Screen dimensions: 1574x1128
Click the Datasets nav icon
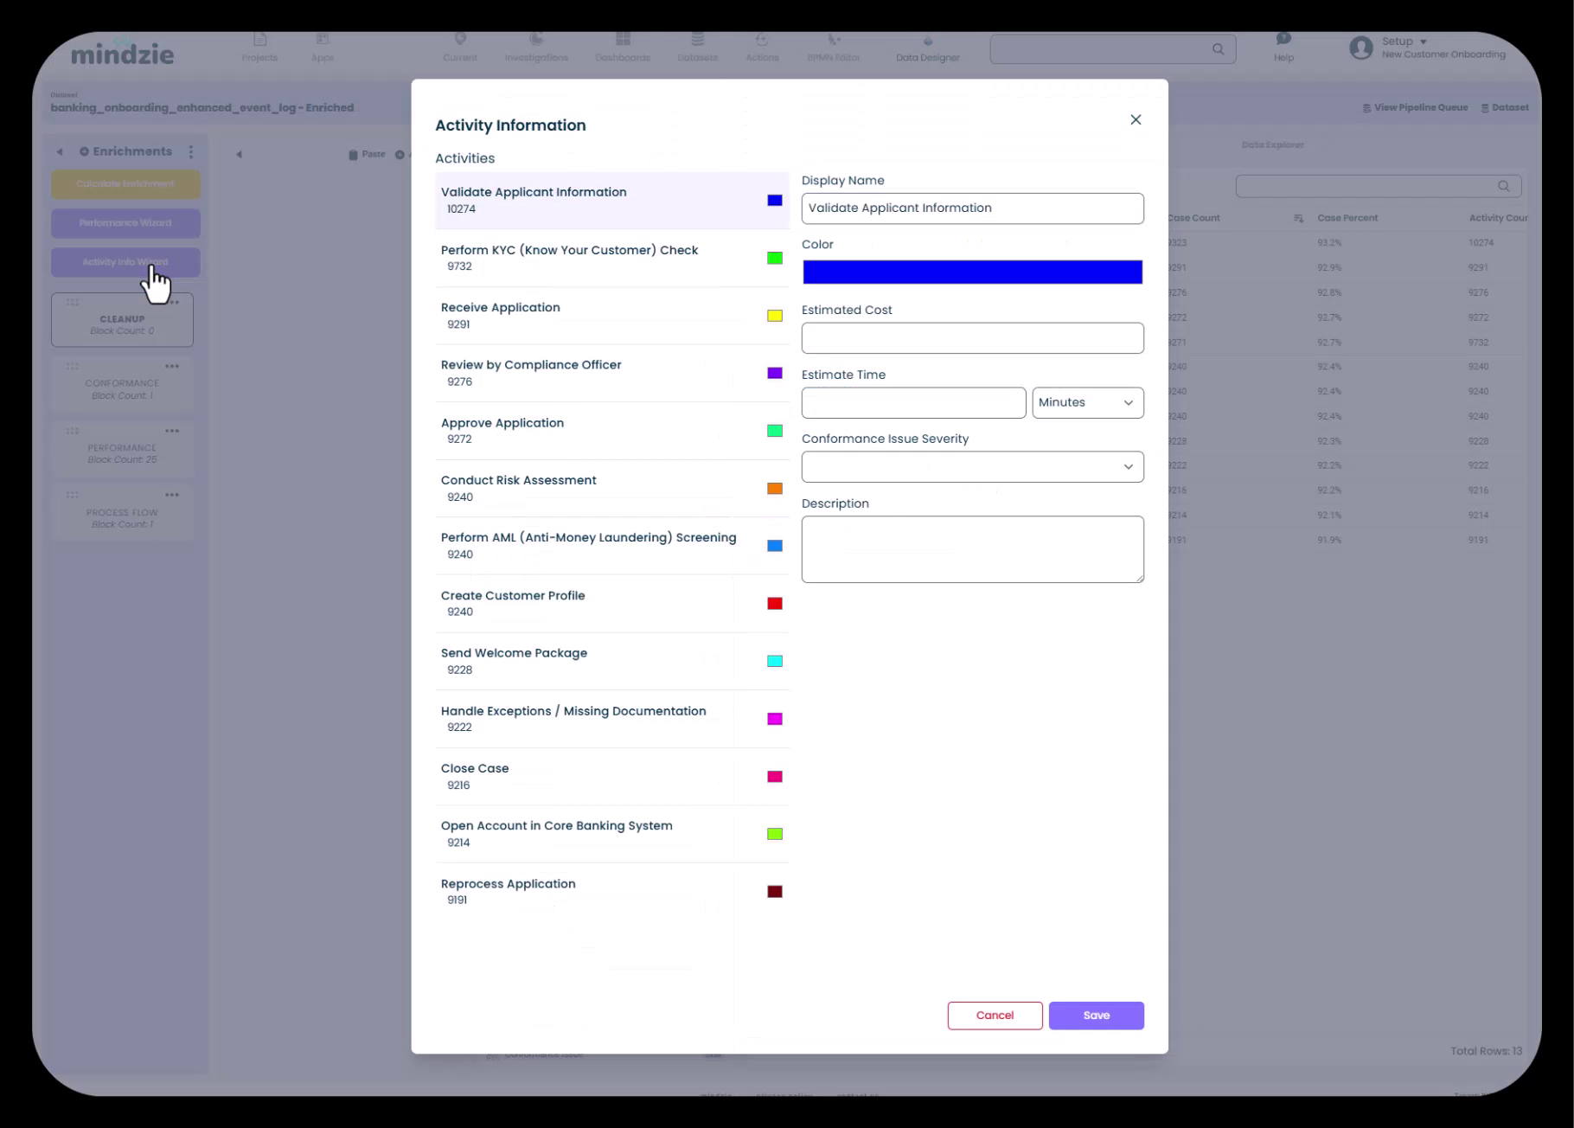(697, 40)
